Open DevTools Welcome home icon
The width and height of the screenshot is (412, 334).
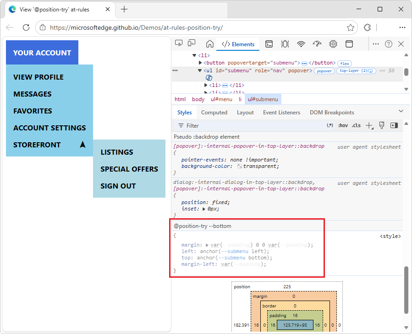point(210,44)
